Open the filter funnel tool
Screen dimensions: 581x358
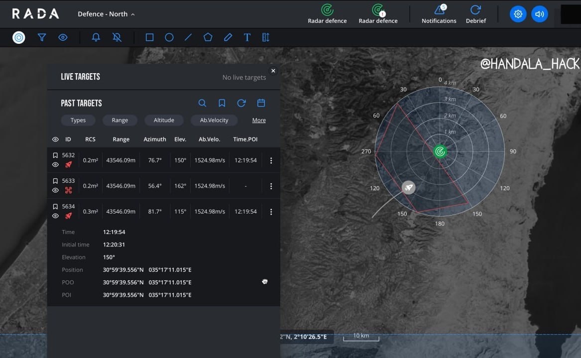(42, 37)
